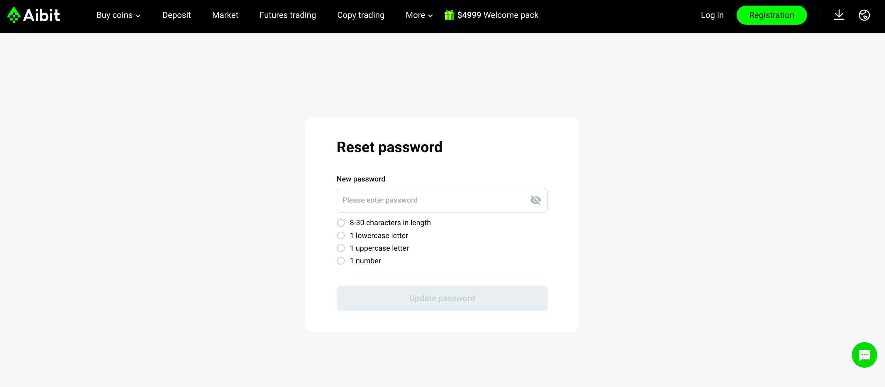
Task: Open the language globe icon
Action: [864, 15]
